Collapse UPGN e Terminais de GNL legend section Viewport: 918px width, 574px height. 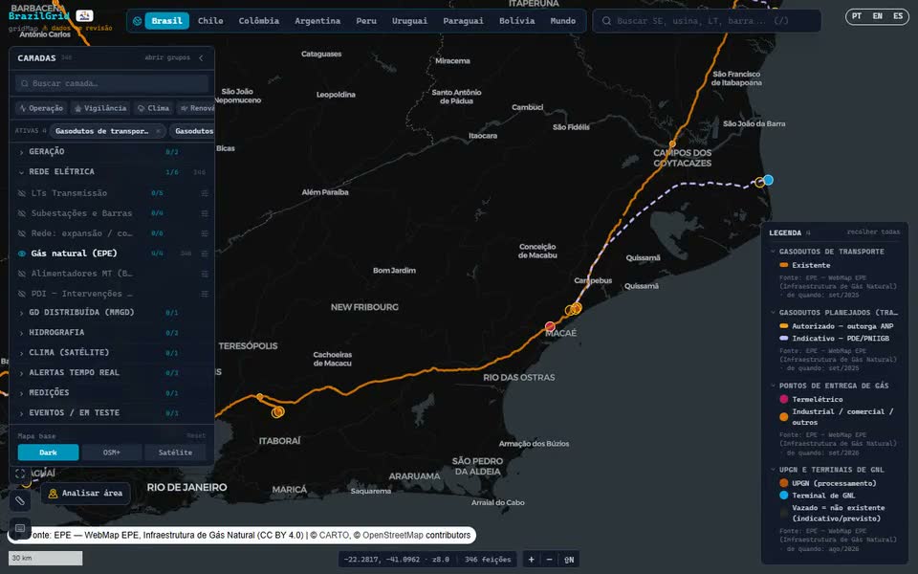coord(773,470)
